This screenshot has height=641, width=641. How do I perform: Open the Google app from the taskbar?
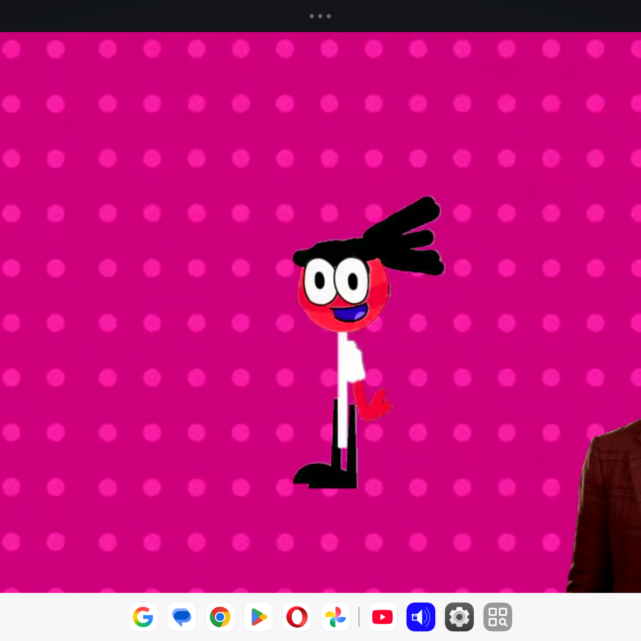coord(143,617)
